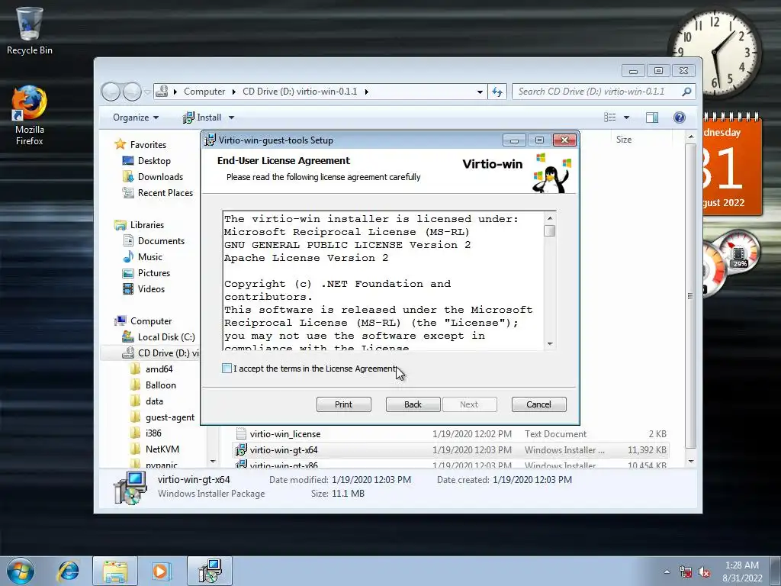Open the Music library

coord(150,257)
